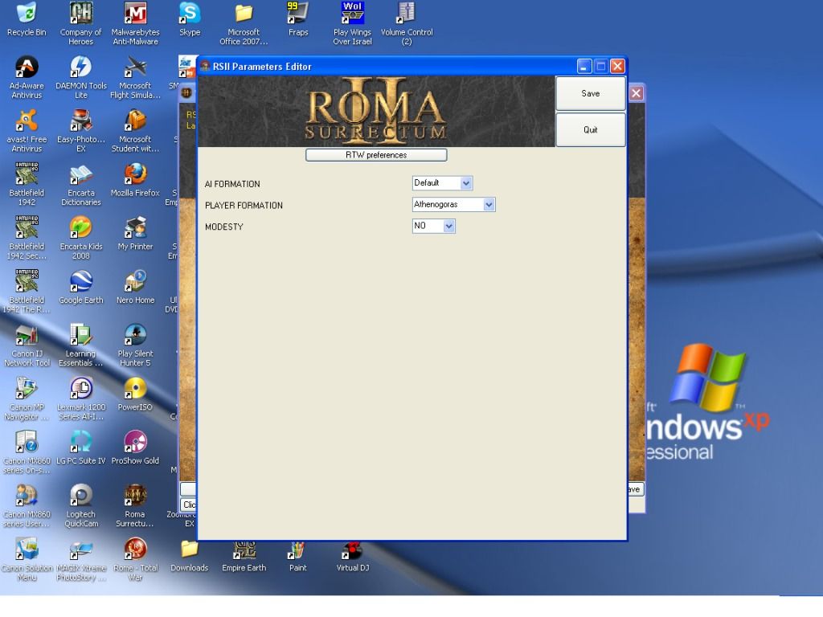Select the Virtual DJ icon
823x617 pixels.
pyautogui.click(x=352, y=550)
